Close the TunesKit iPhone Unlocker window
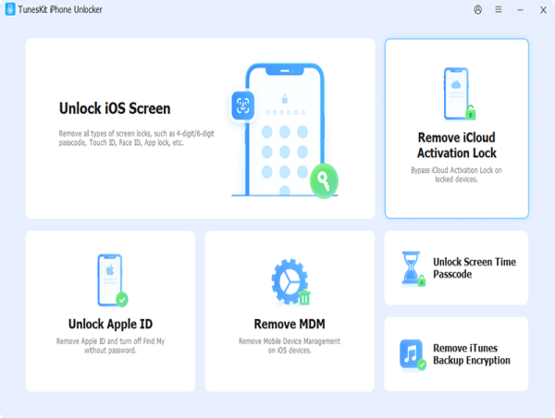The width and height of the screenshot is (555, 418). 543,10
